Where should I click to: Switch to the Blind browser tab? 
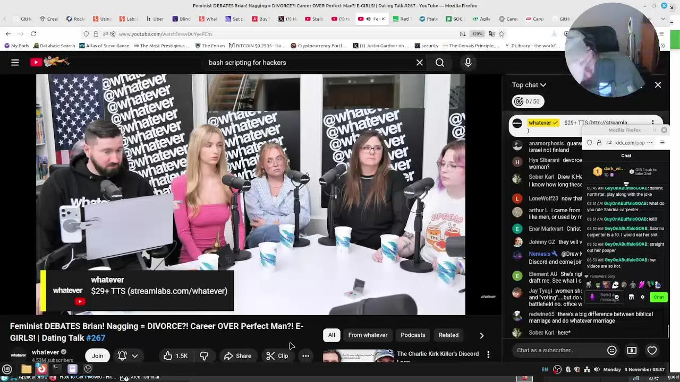click(181, 19)
